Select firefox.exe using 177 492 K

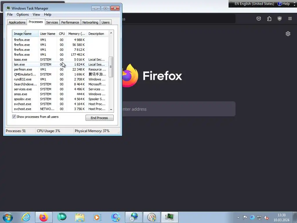point(60,55)
